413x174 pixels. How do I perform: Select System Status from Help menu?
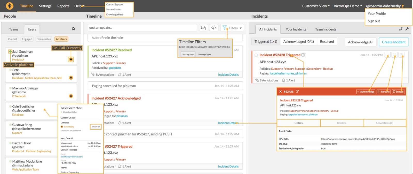coord(113,10)
